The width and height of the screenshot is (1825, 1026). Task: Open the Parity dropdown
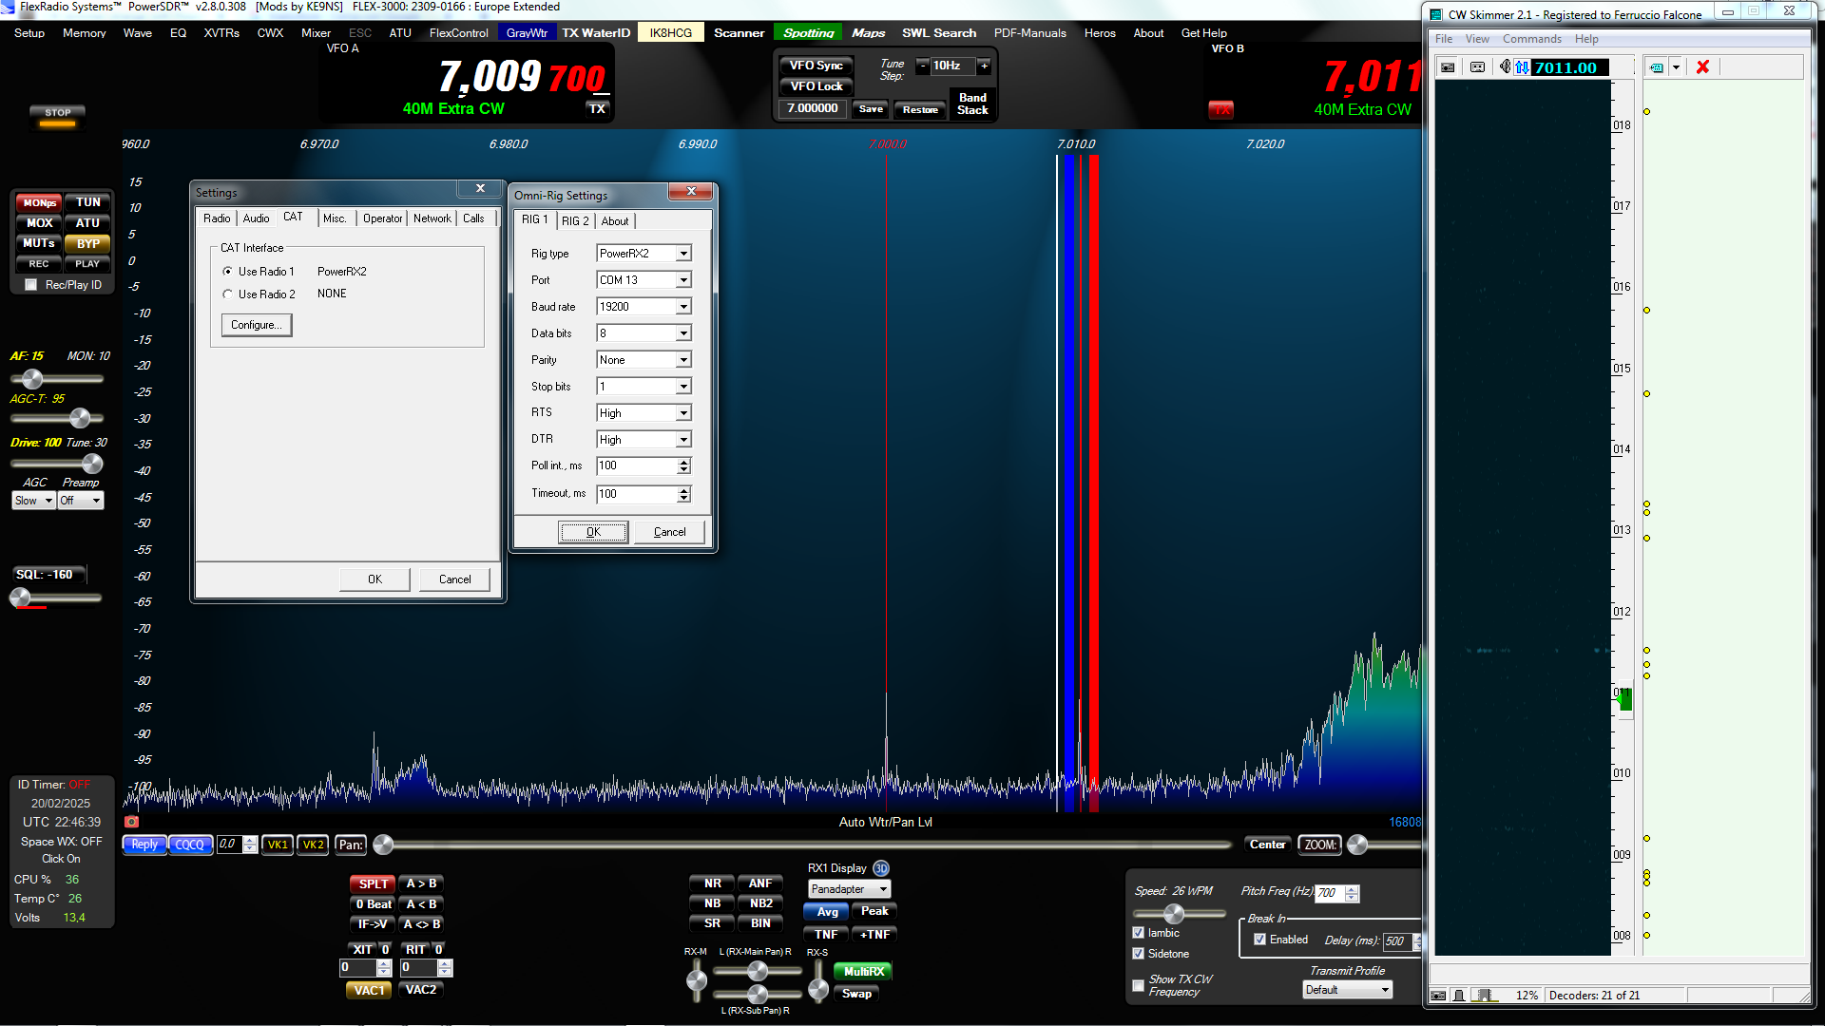(x=683, y=360)
